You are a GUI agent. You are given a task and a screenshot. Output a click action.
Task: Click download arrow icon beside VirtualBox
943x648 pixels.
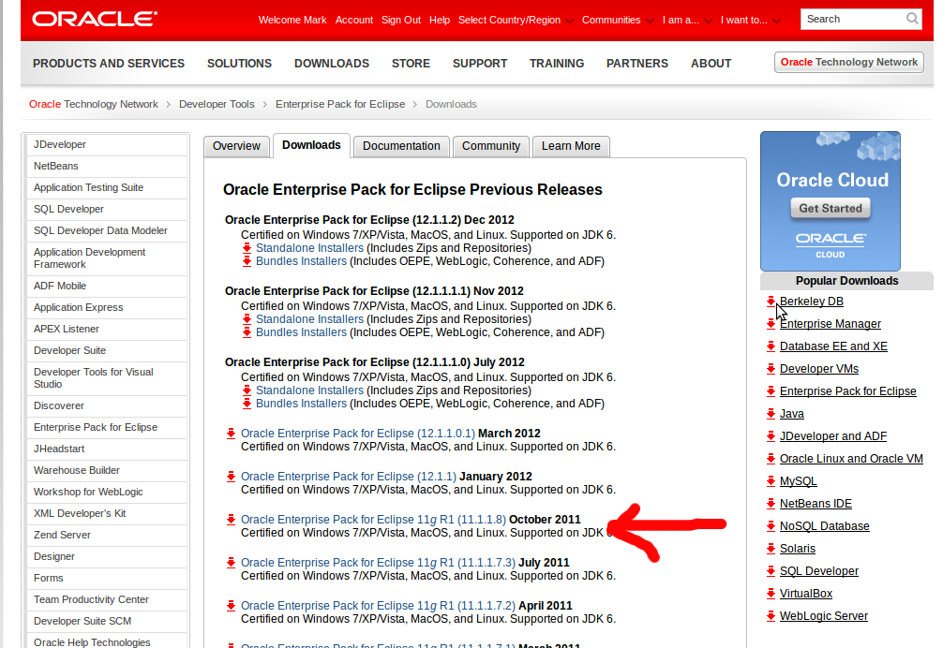[771, 594]
